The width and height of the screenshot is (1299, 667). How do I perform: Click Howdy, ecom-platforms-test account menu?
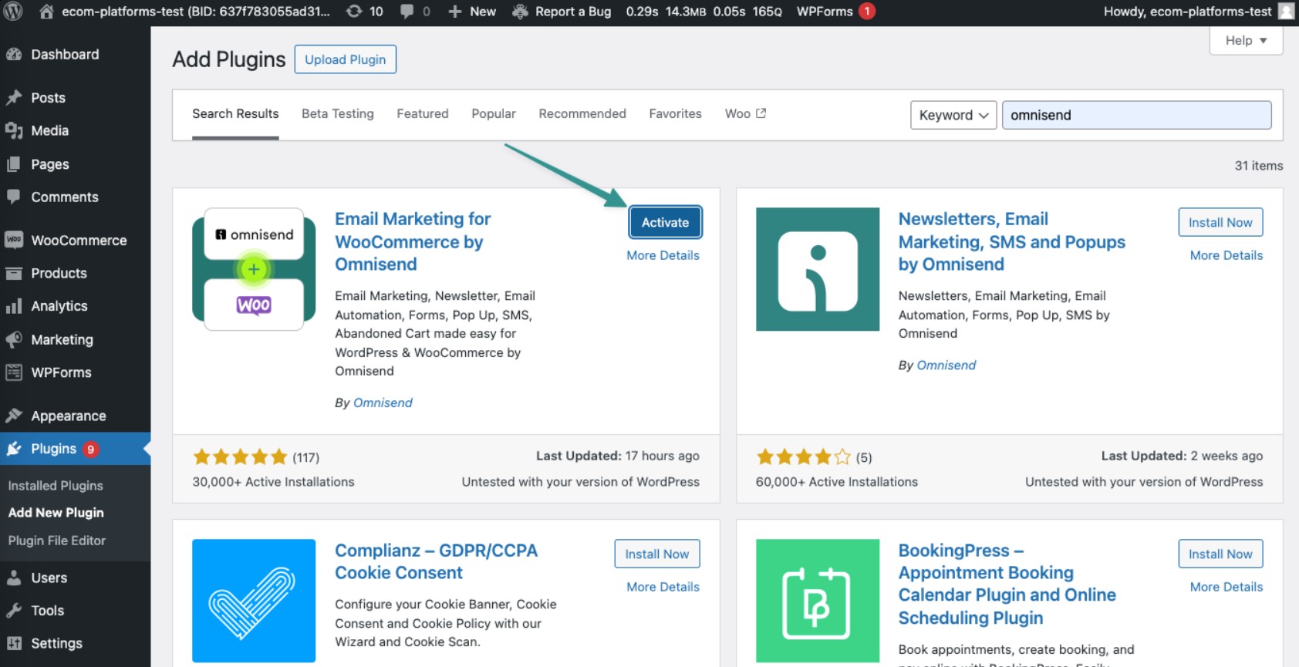point(1188,12)
